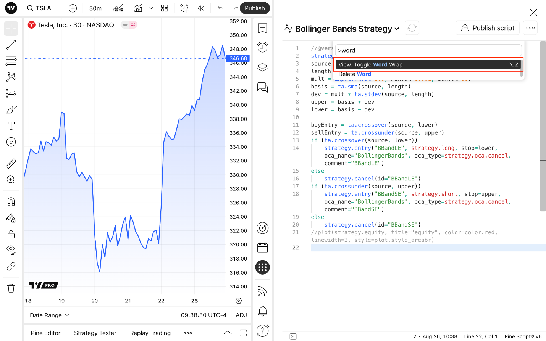Open the drawing link sharing tool
Screen dimensions: 546x341
click(x=11, y=266)
